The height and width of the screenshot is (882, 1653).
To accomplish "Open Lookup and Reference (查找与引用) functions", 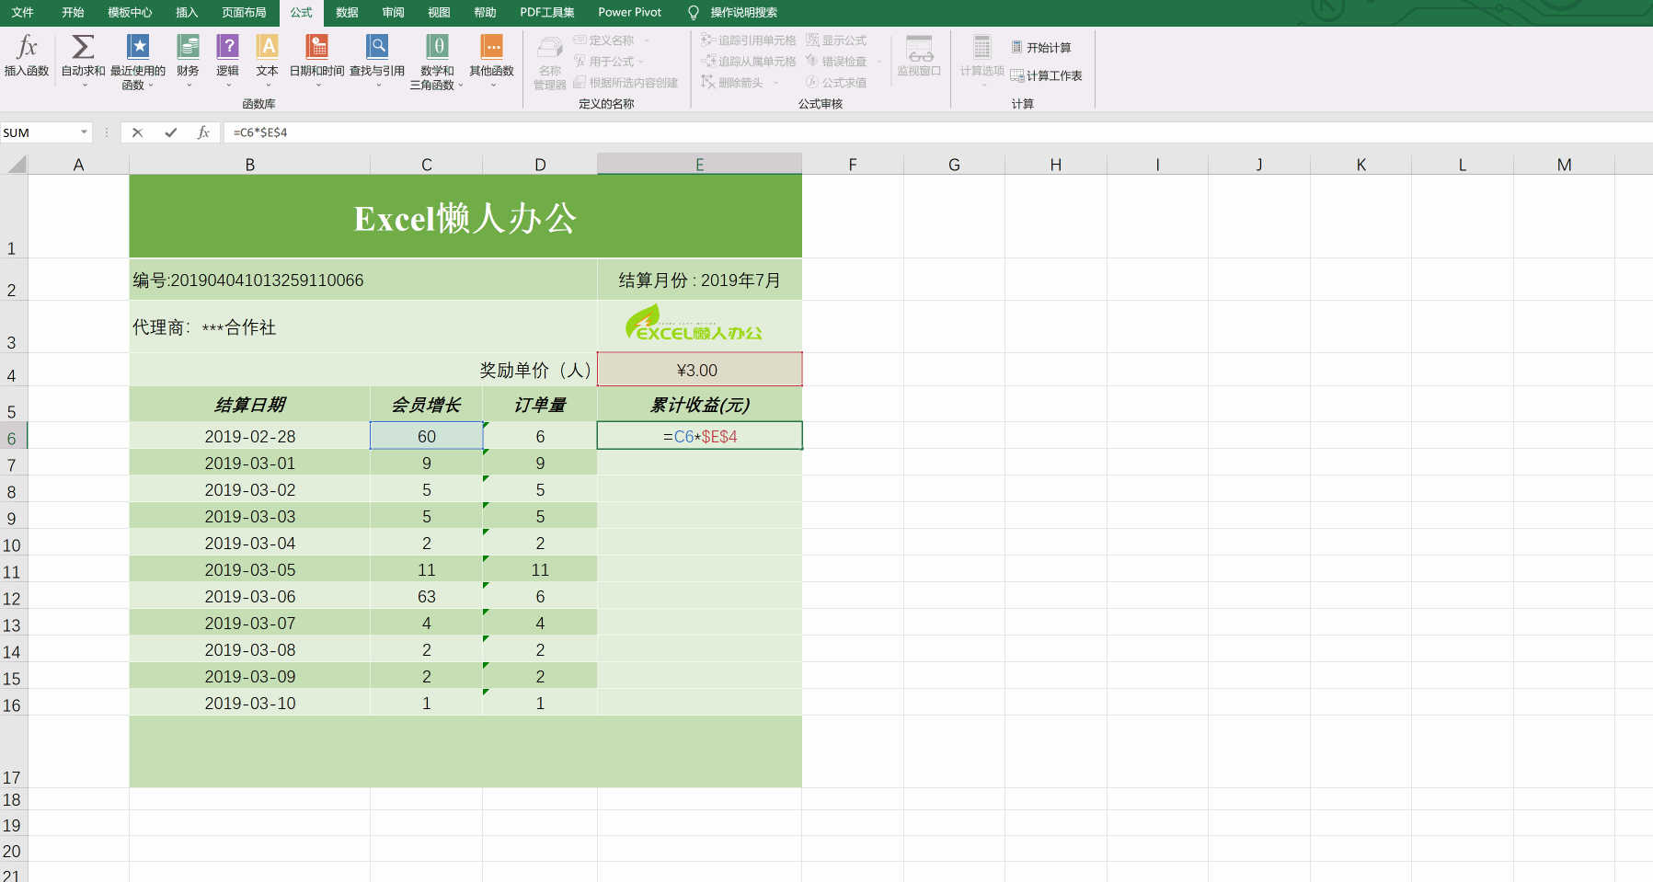I will [x=377, y=48].
